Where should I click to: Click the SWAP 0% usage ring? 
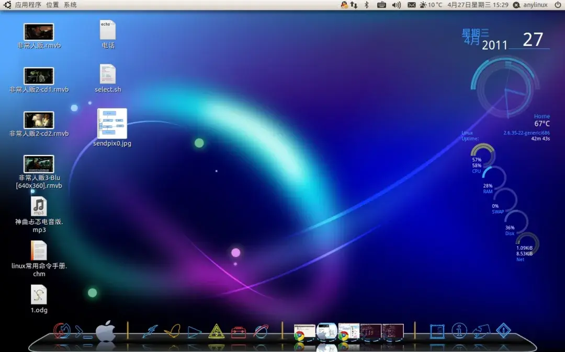point(505,200)
